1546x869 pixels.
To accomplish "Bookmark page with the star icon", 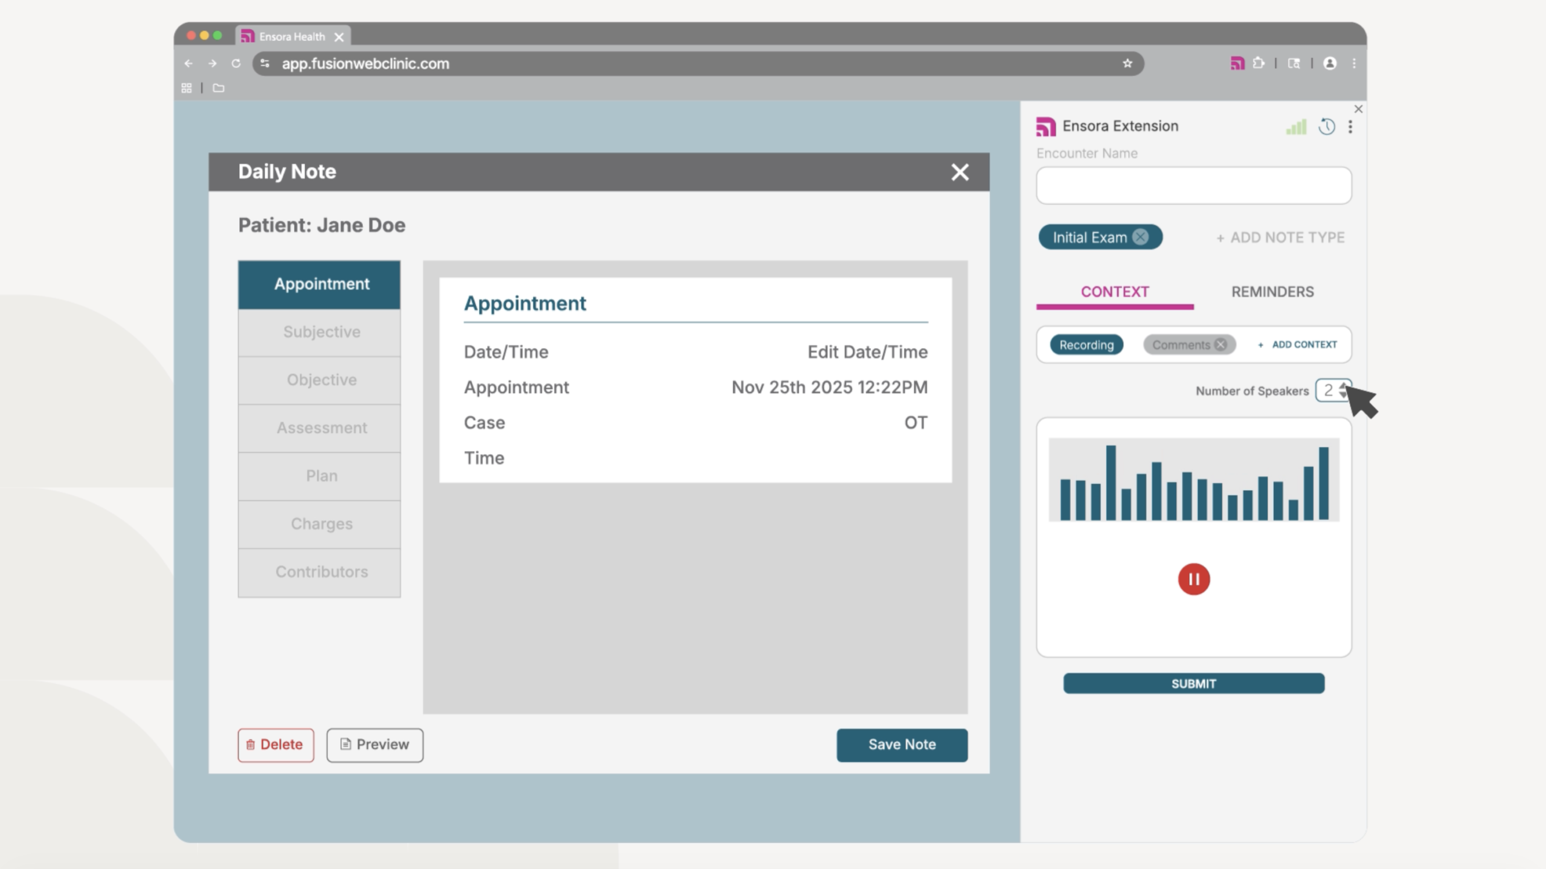I will (1127, 63).
